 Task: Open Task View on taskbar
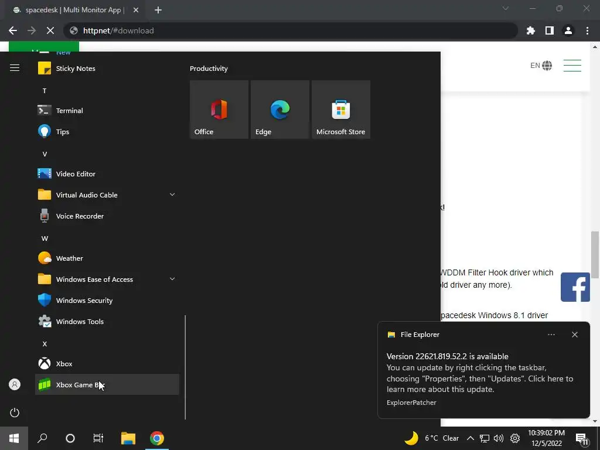pyautogui.click(x=98, y=438)
